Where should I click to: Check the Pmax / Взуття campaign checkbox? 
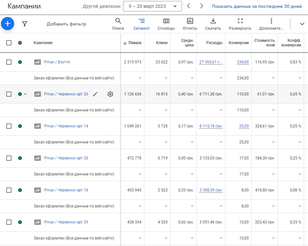pyautogui.click(x=9, y=62)
